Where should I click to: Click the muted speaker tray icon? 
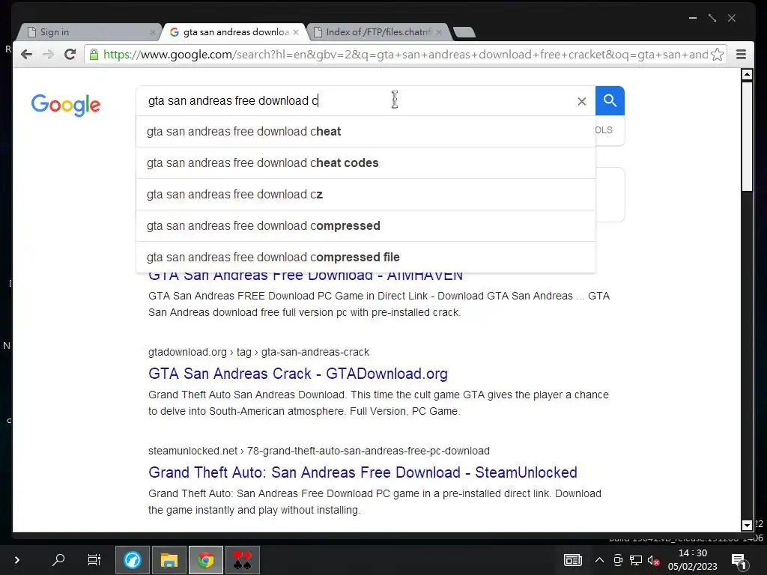pyautogui.click(x=653, y=560)
